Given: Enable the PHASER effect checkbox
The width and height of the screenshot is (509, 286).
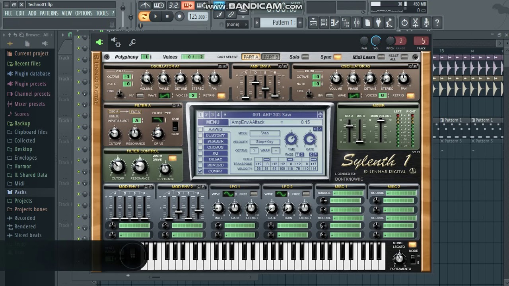Looking at the screenshot, I should tap(200, 141).
